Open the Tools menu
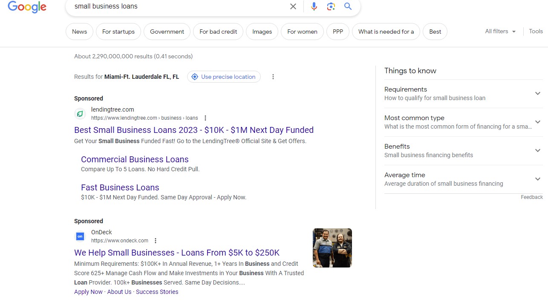This screenshot has width=548, height=302. coord(536,31)
